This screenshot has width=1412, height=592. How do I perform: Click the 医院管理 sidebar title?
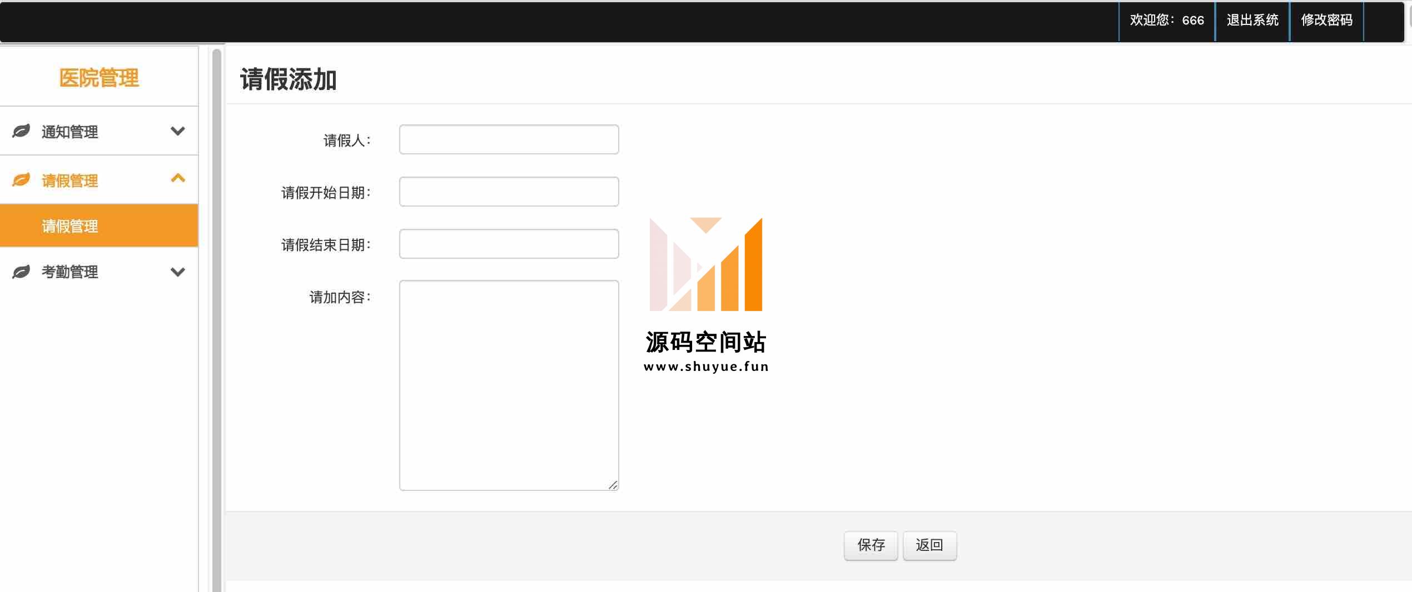99,78
